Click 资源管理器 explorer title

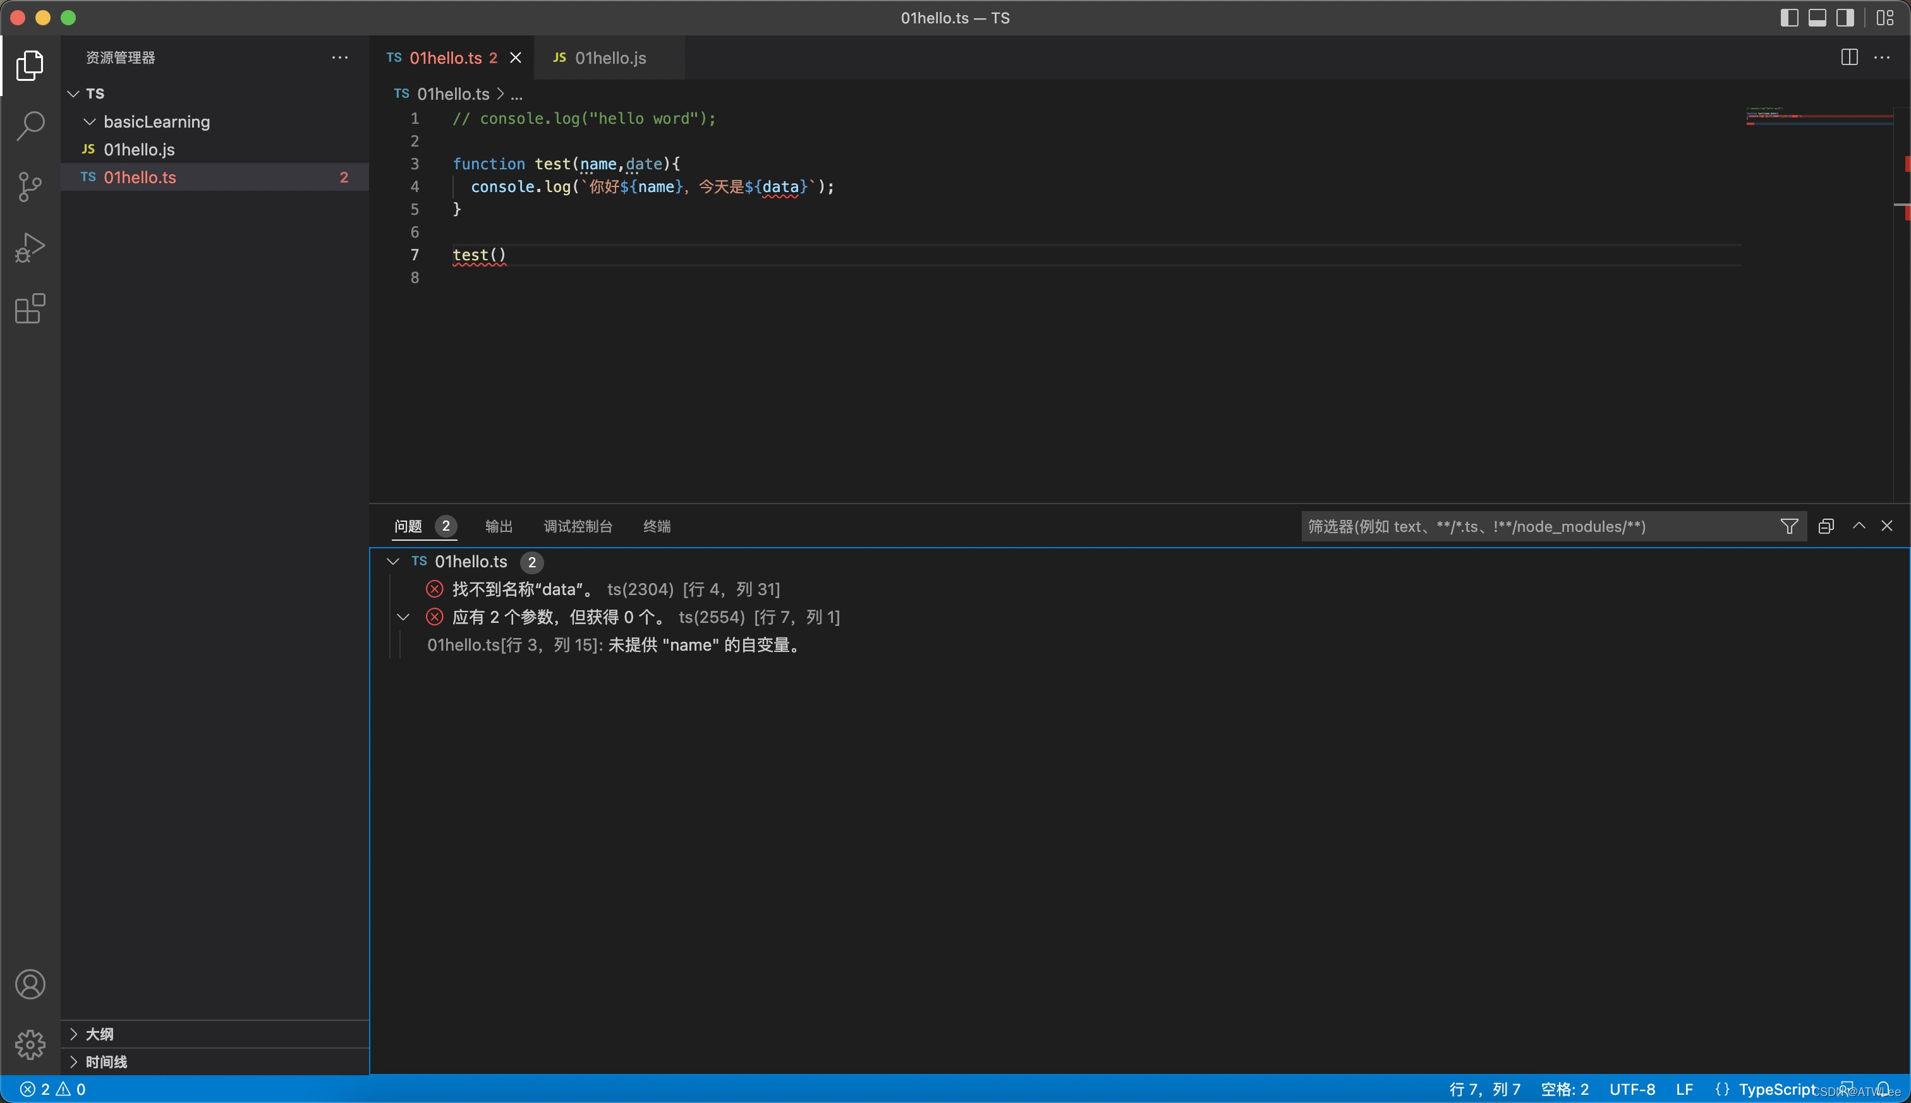[x=121, y=57]
